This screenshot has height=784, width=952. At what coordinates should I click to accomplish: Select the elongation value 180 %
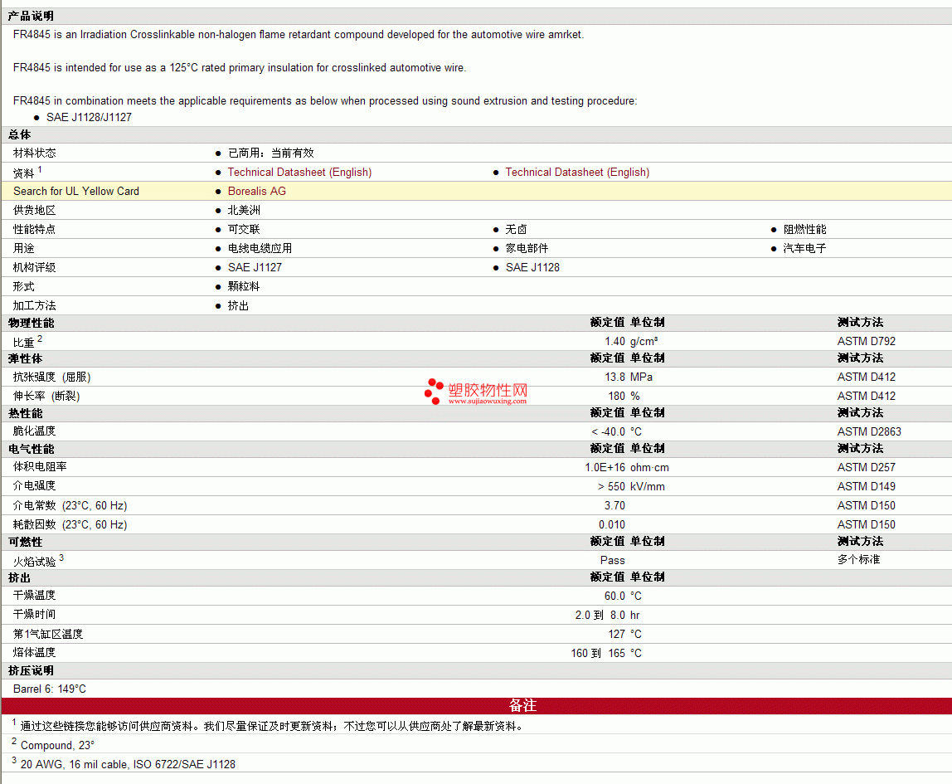tap(624, 396)
